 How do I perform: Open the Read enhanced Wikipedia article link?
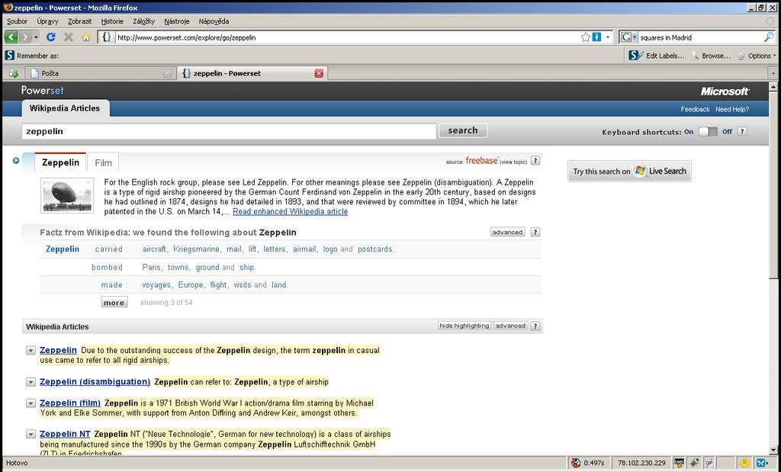pos(291,212)
